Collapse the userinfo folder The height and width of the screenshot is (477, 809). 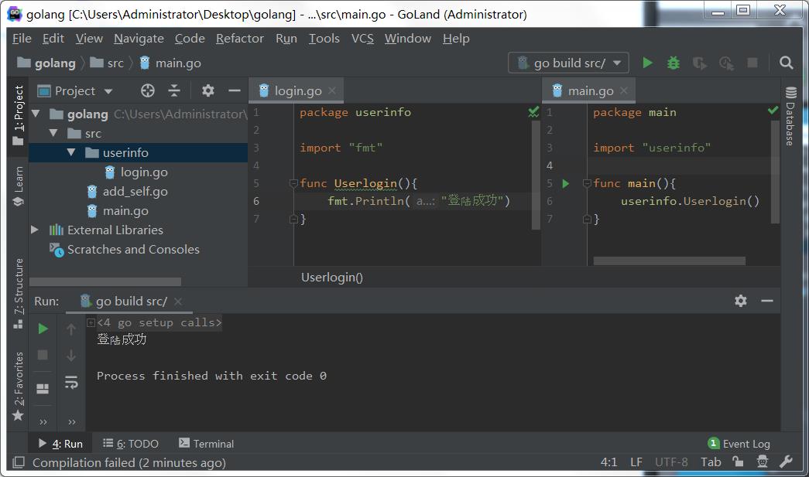[71, 152]
